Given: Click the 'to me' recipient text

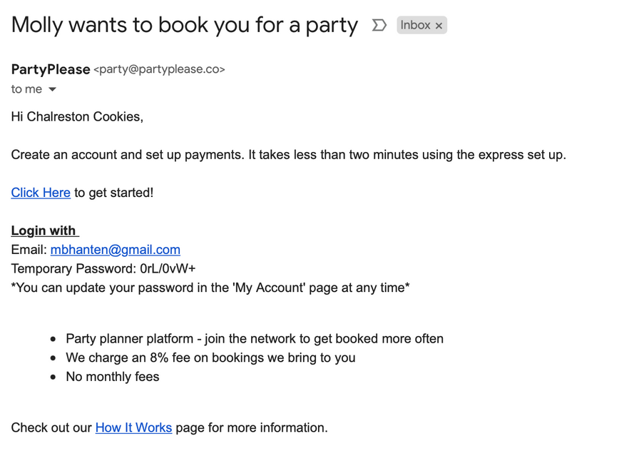Looking at the screenshot, I should [x=26, y=89].
